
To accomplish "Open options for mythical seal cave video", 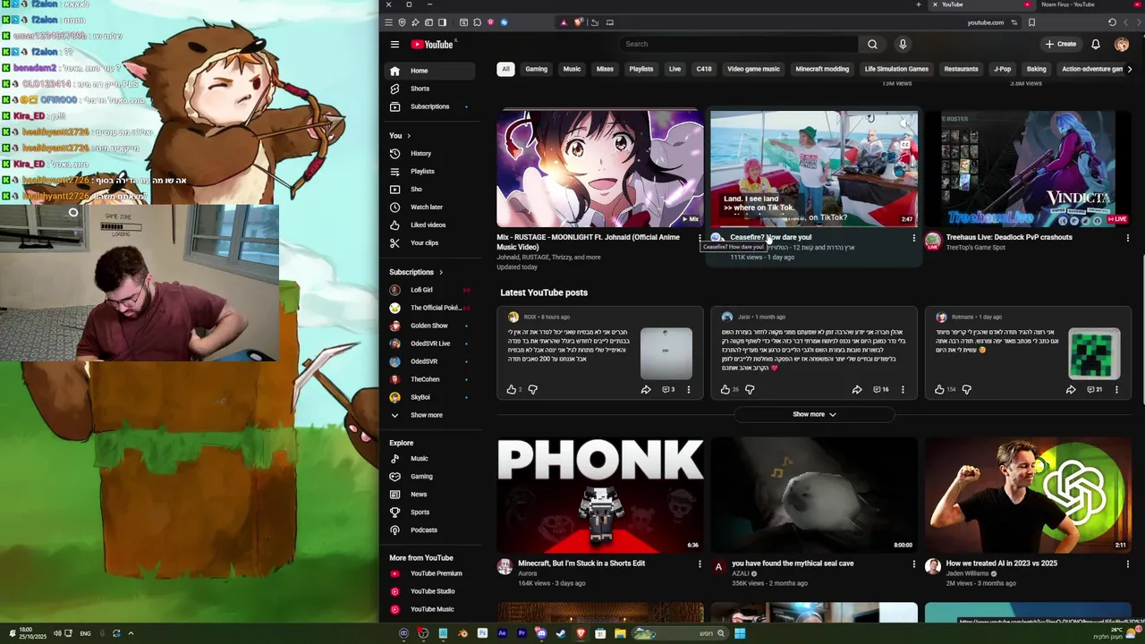I will 913,563.
